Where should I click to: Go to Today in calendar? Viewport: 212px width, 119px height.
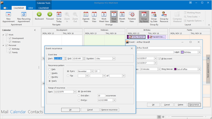click(59, 17)
